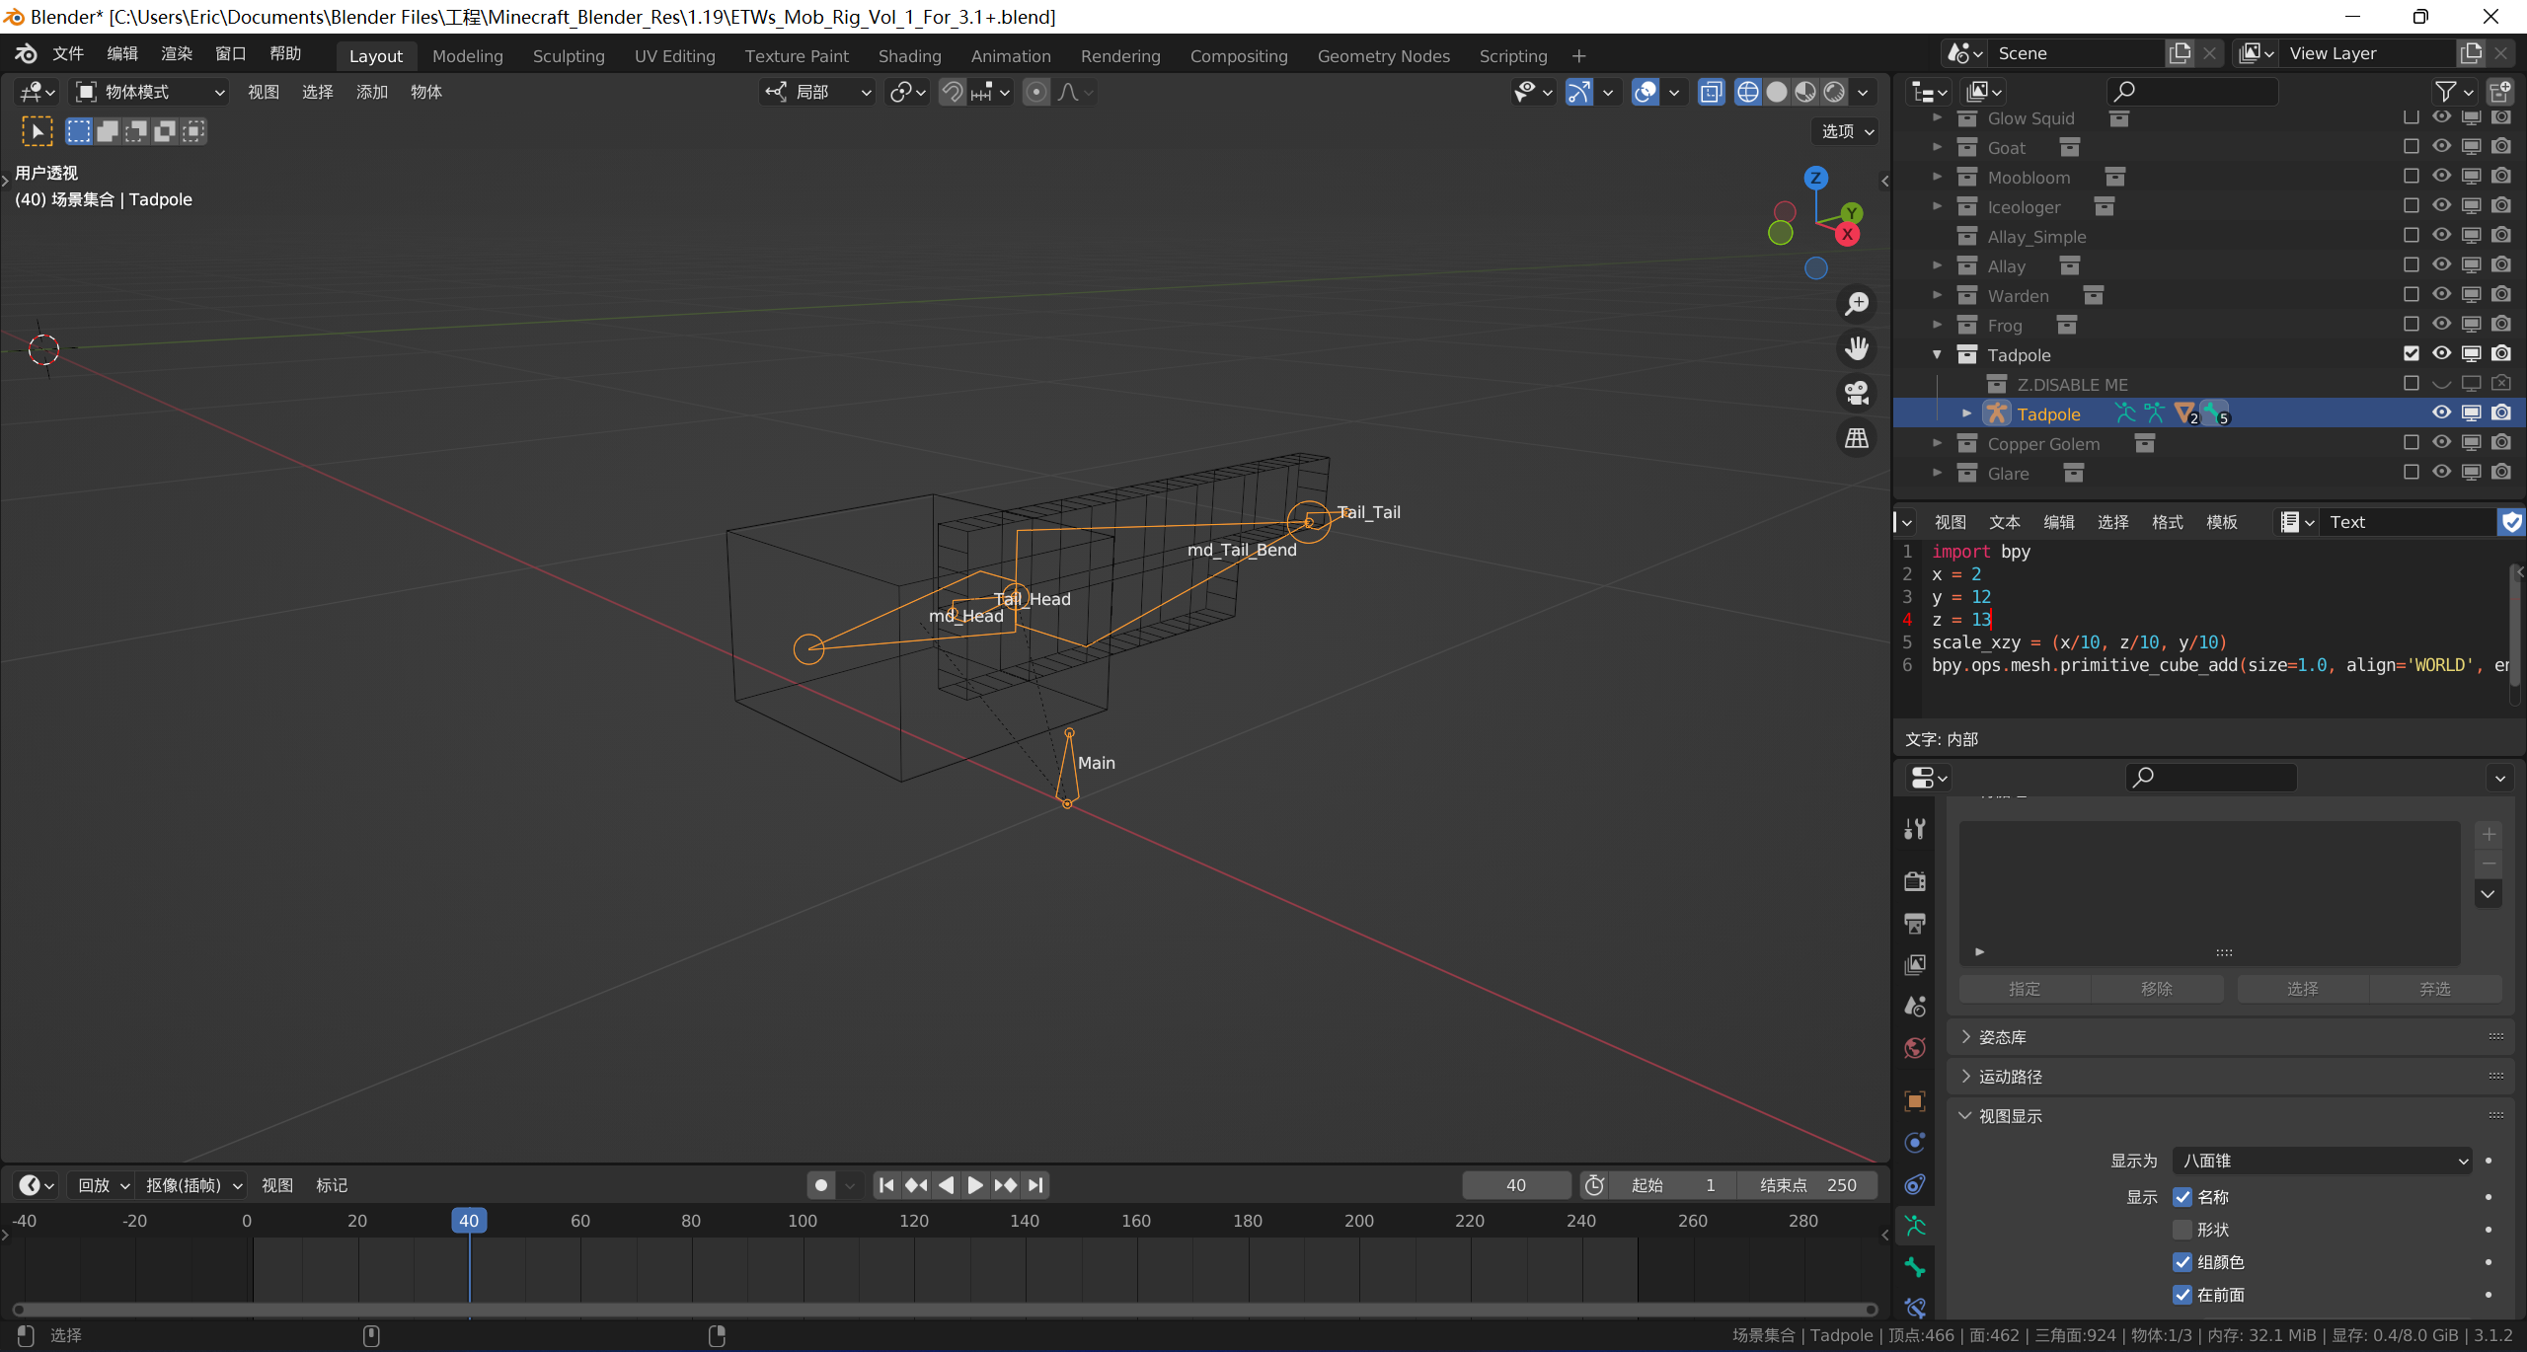Open the 文件 (File) menu
The width and height of the screenshot is (2527, 1352).
[x=68, y=53]
